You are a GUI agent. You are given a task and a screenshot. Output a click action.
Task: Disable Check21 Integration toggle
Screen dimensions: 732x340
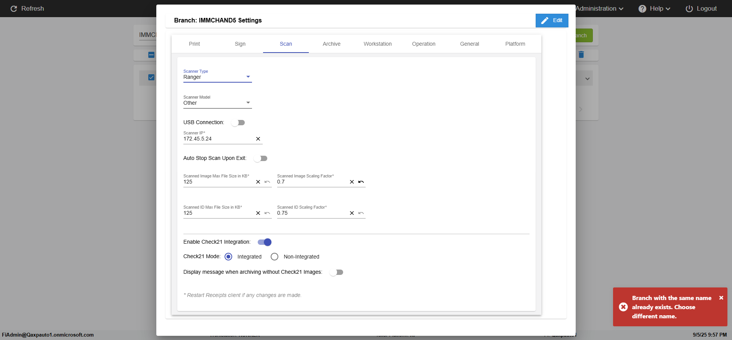(265, 242)
